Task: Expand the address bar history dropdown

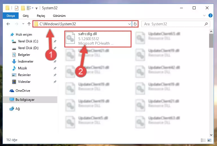Action: pos(130,24)
